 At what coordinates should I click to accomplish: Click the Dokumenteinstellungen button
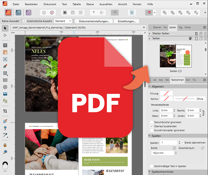[x=93, y=21]
